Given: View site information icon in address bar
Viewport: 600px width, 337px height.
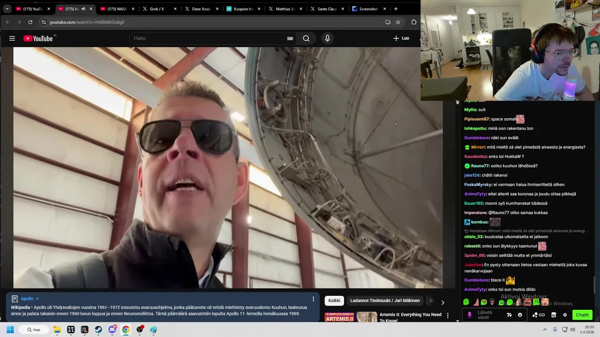Looking at the screenshot, I should (44, 22).
